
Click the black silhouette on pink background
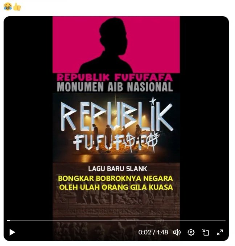pos(106,45)
